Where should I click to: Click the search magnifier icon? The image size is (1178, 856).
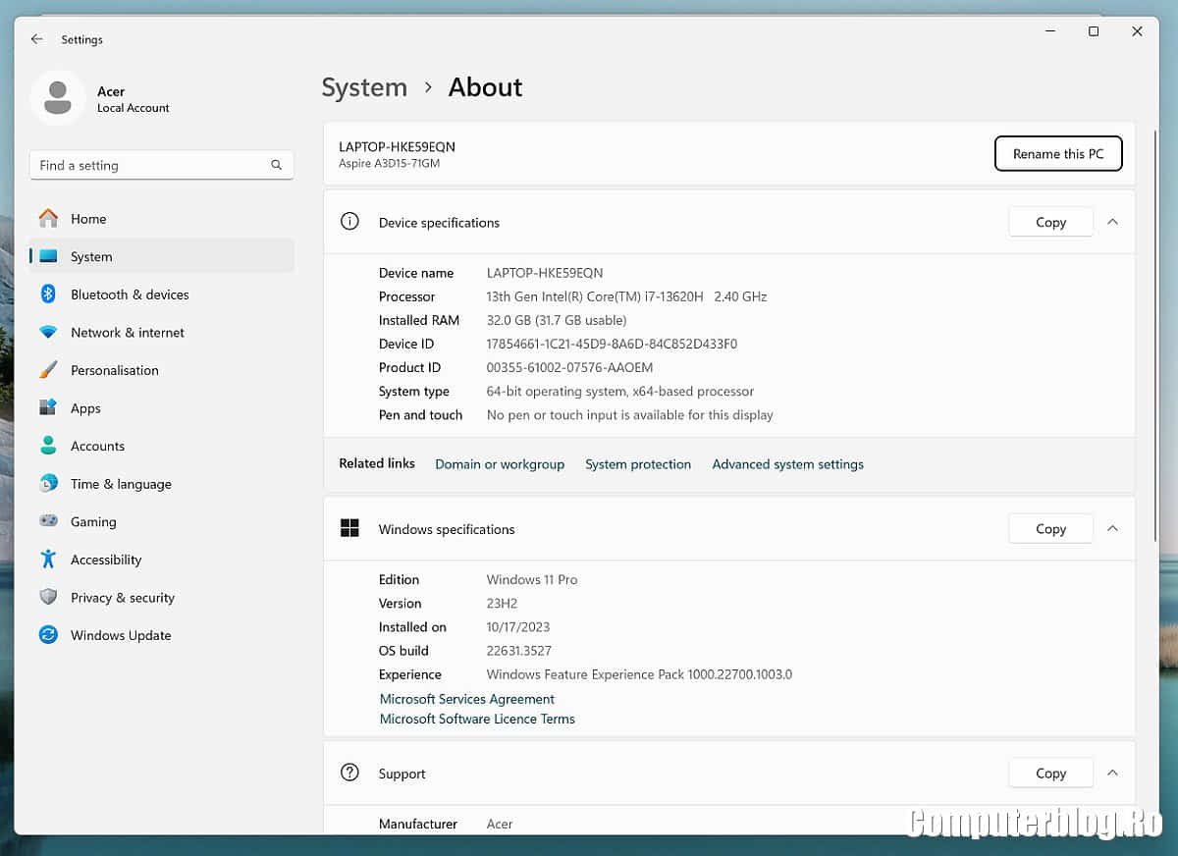point(277,165)
